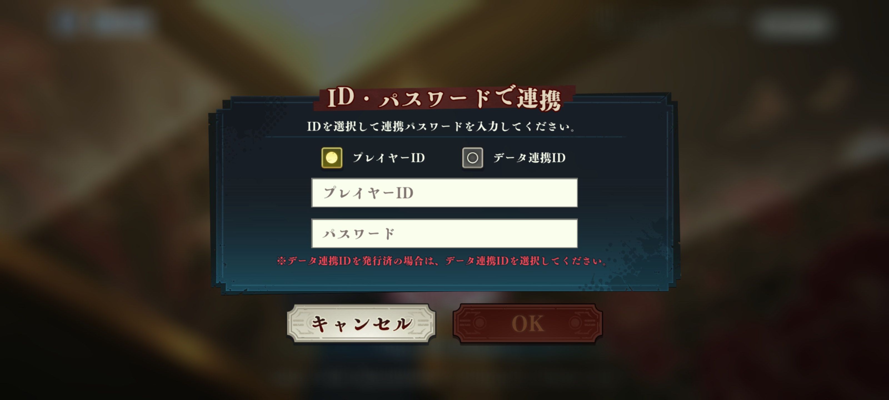Confirm with the red OK button

(527, 323)
